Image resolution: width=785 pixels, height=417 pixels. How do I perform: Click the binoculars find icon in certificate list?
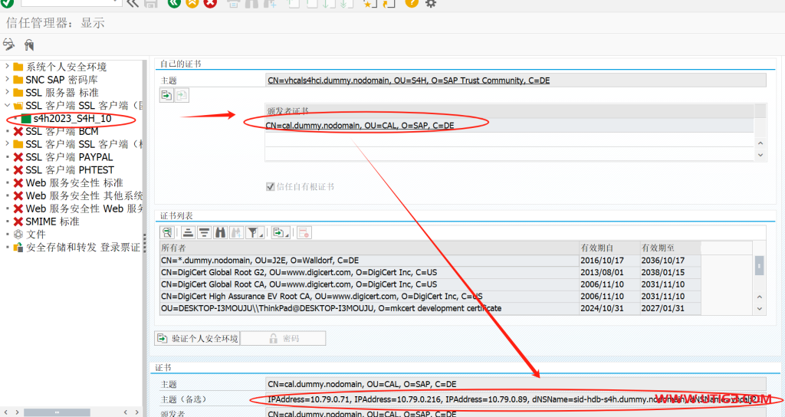pyautogui.click(x=221, y=231)
